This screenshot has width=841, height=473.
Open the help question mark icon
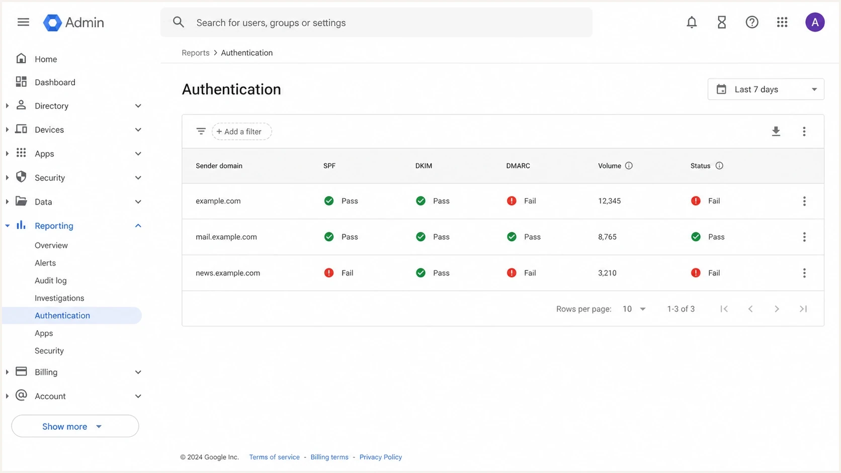pyautogui.click(x=752, y=22)
